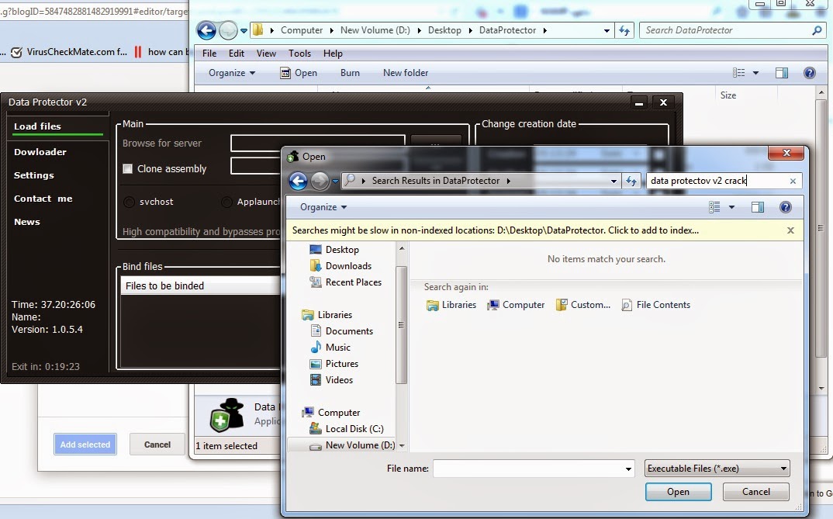Click Explorer search magnifier icon
Image resolution: width=833 pixels, height=519 pixels.
(x=817, y=30)
